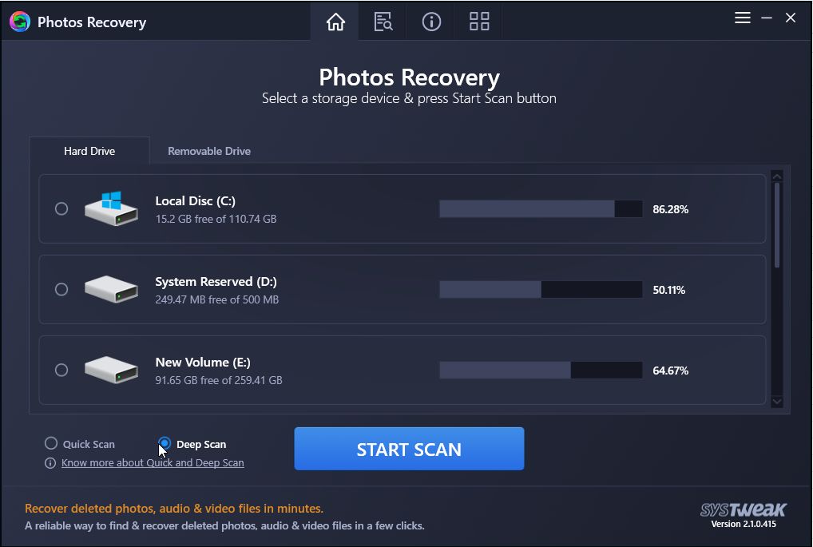813x547 pixels.
Task: Click the START SCAN button
Action: [409, 449]
